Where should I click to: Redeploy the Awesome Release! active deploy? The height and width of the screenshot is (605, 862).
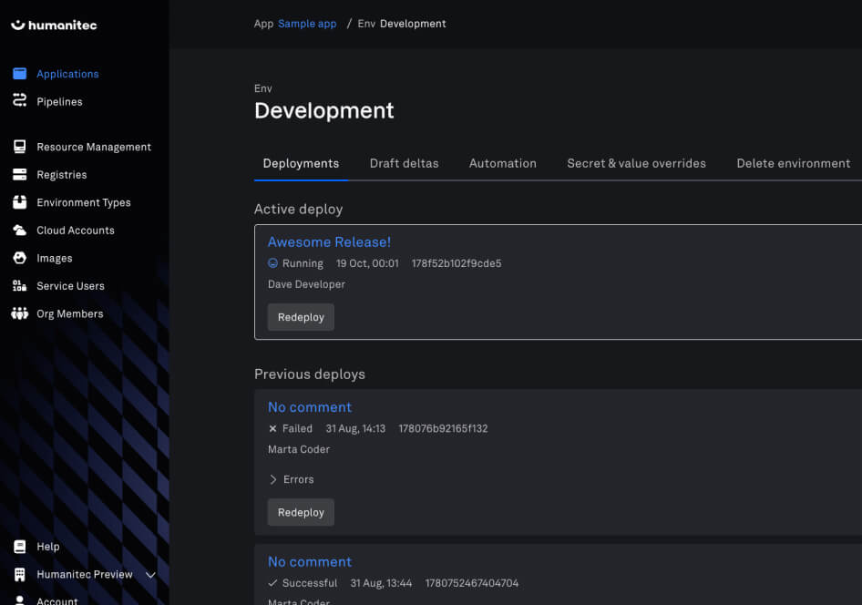[x=301, y=317]
